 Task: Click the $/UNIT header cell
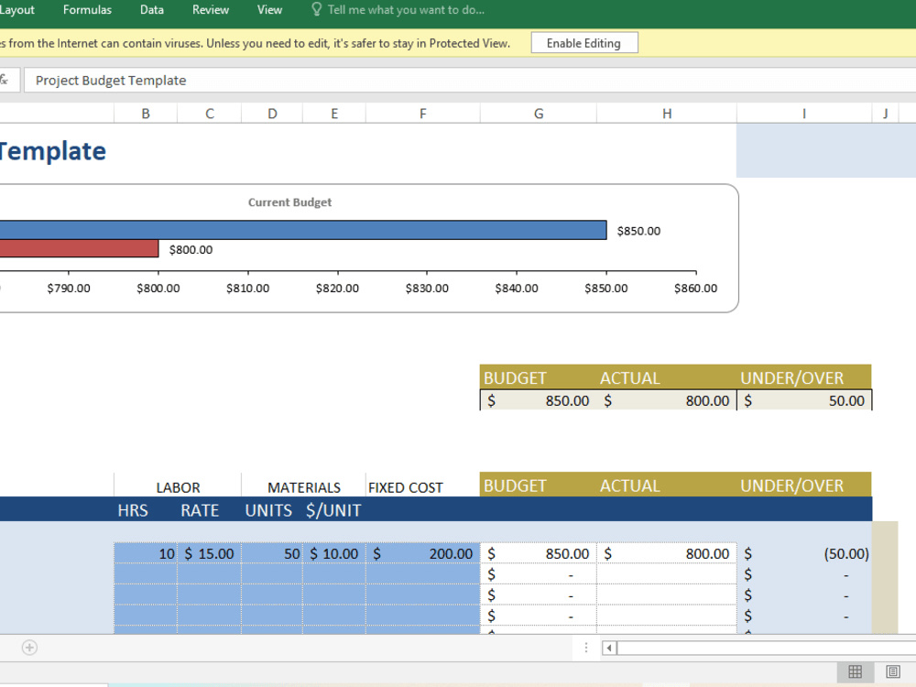pyautogui.click(x=333, y=510)
